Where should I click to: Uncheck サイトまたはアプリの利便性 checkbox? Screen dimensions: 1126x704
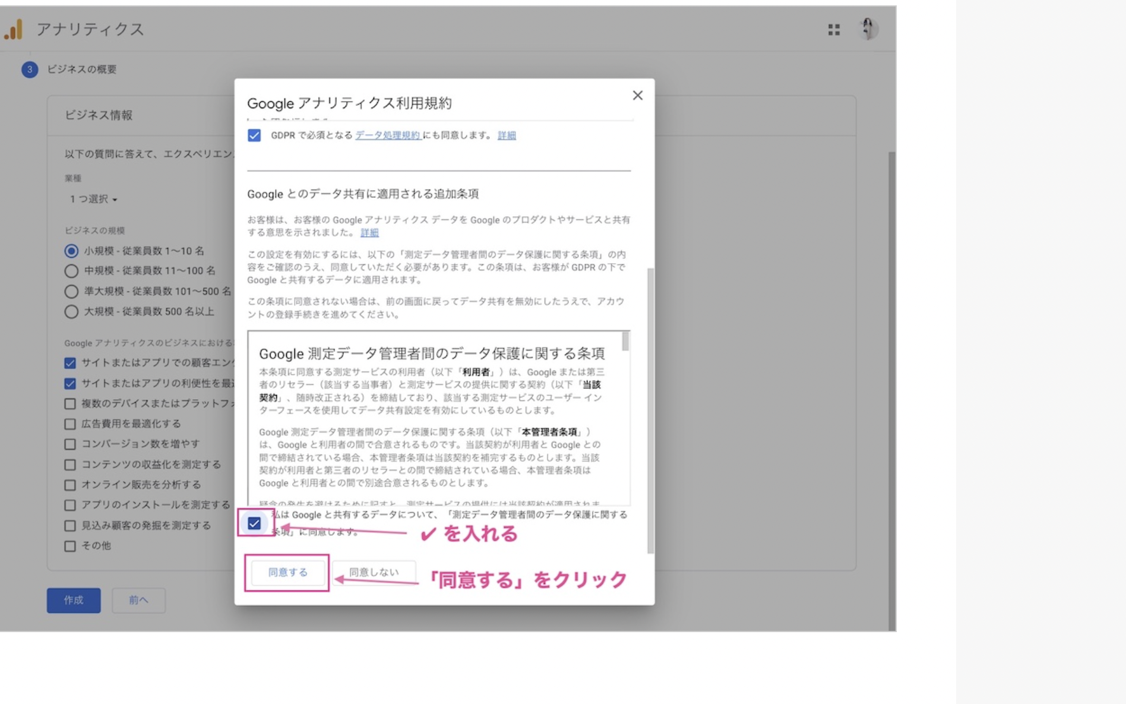[x=70, y=384]
